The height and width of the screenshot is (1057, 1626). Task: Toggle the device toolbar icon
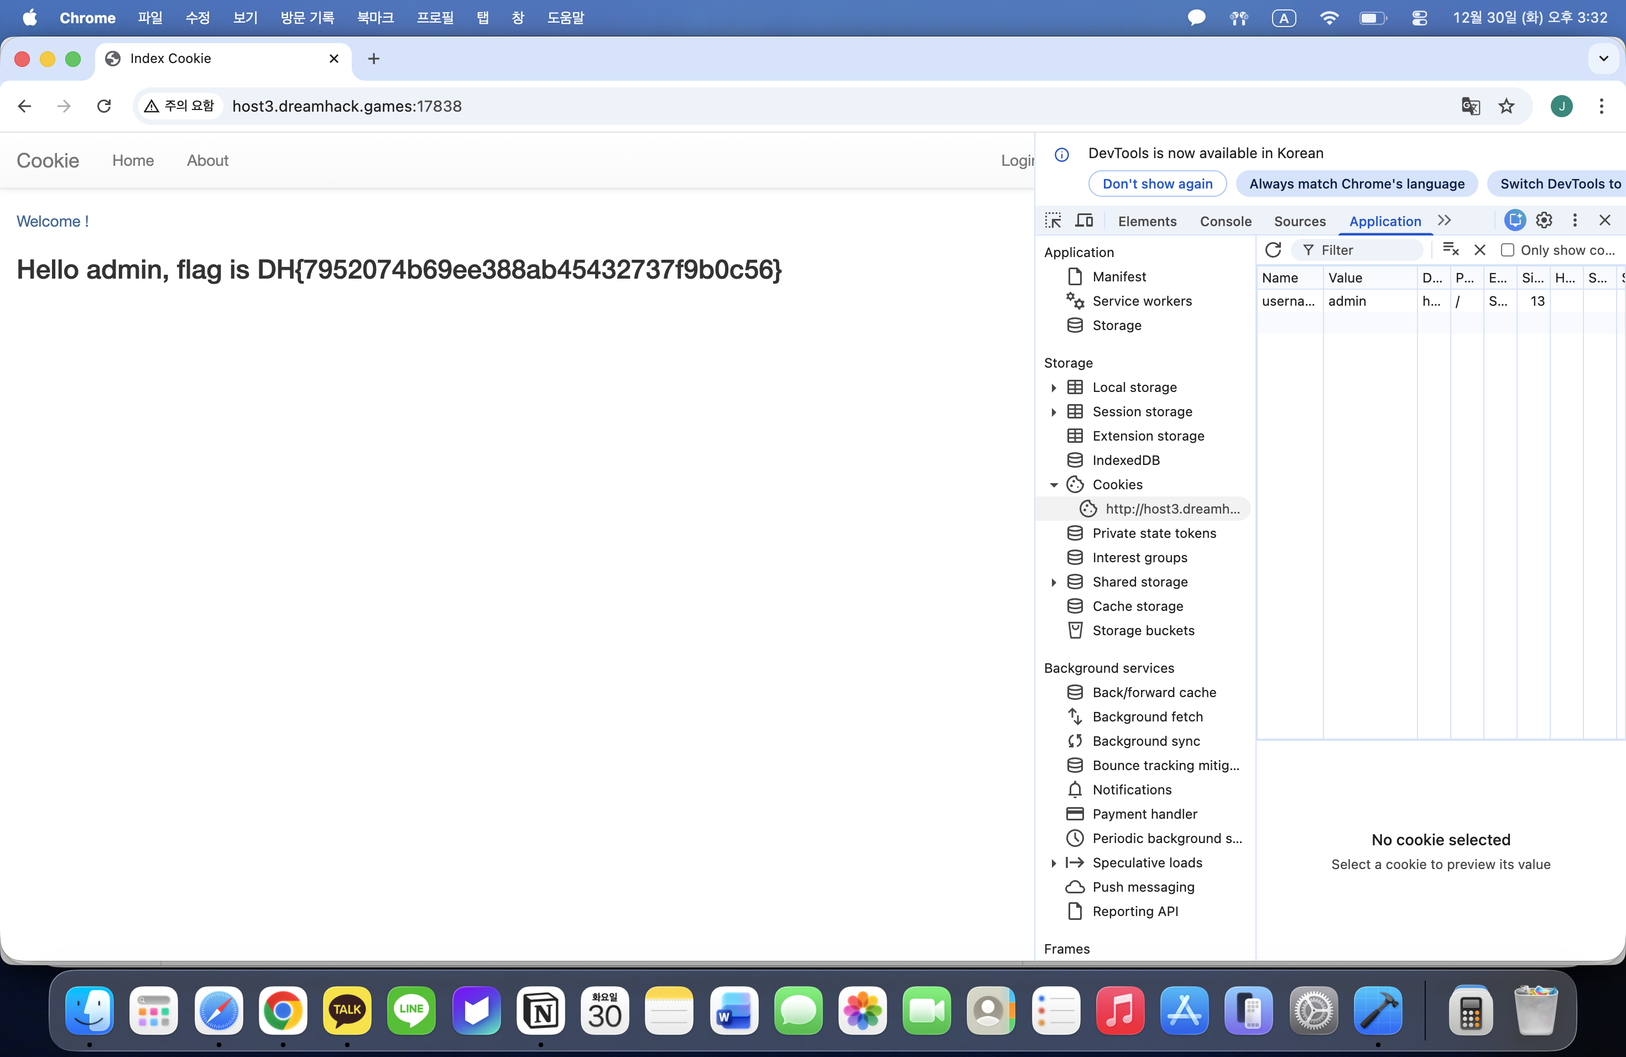click(1084, 221)
